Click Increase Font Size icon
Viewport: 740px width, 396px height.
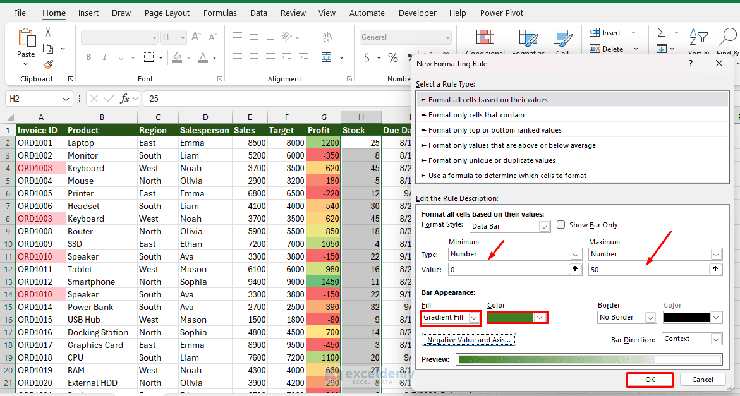pyautogui.click(x=196, y=37)
